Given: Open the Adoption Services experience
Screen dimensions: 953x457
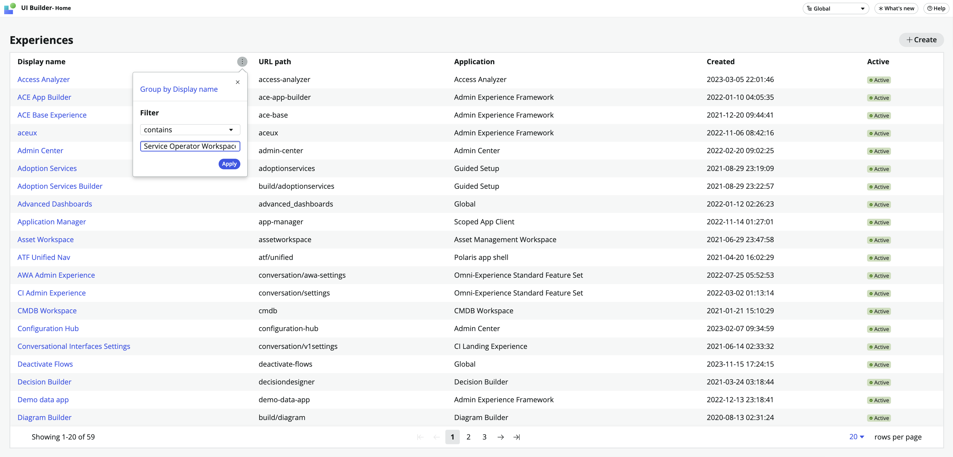Looking at the screenshot, I should click(47, 168).
